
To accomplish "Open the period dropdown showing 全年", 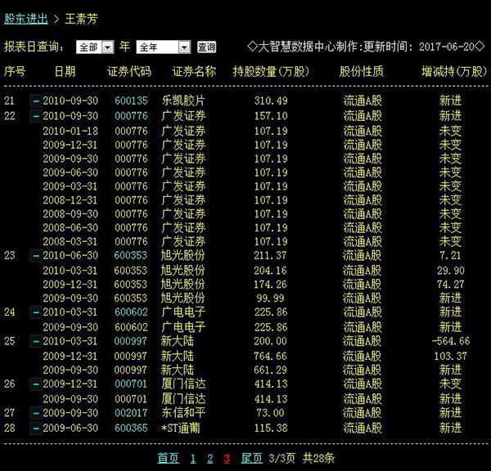I will [x=164, y=47].
